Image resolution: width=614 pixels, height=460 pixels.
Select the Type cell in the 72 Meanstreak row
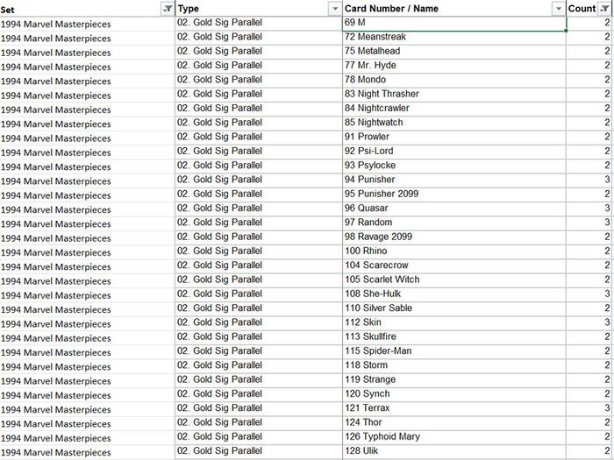pyautogui.click(x=259, y=37)
